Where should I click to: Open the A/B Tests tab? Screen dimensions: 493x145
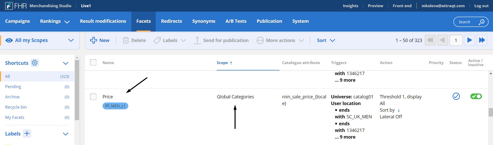(236, 21)
